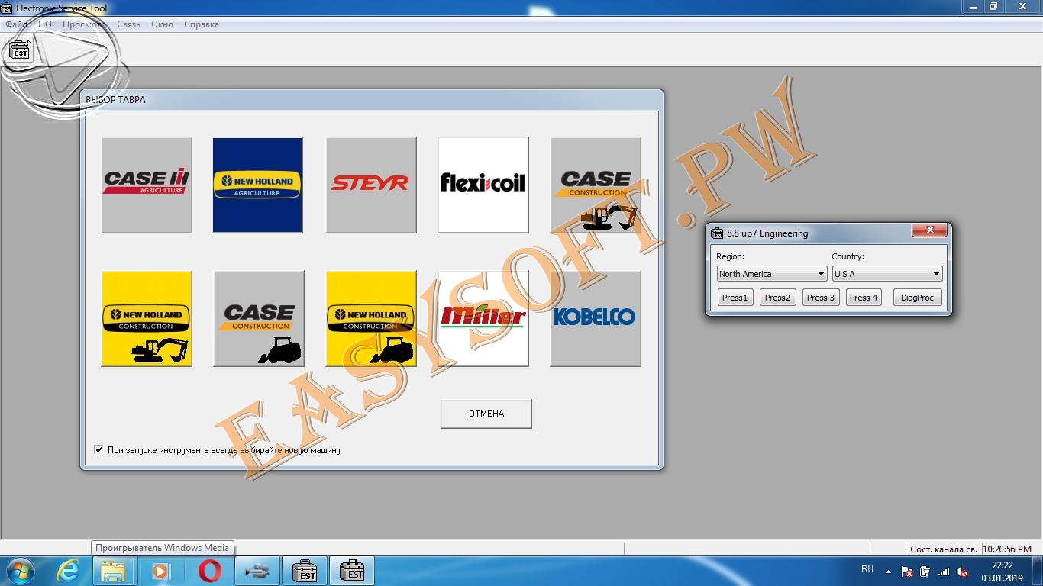Click the Press1 button
This screenshot has width=1043, height=586.
point(735,298)
